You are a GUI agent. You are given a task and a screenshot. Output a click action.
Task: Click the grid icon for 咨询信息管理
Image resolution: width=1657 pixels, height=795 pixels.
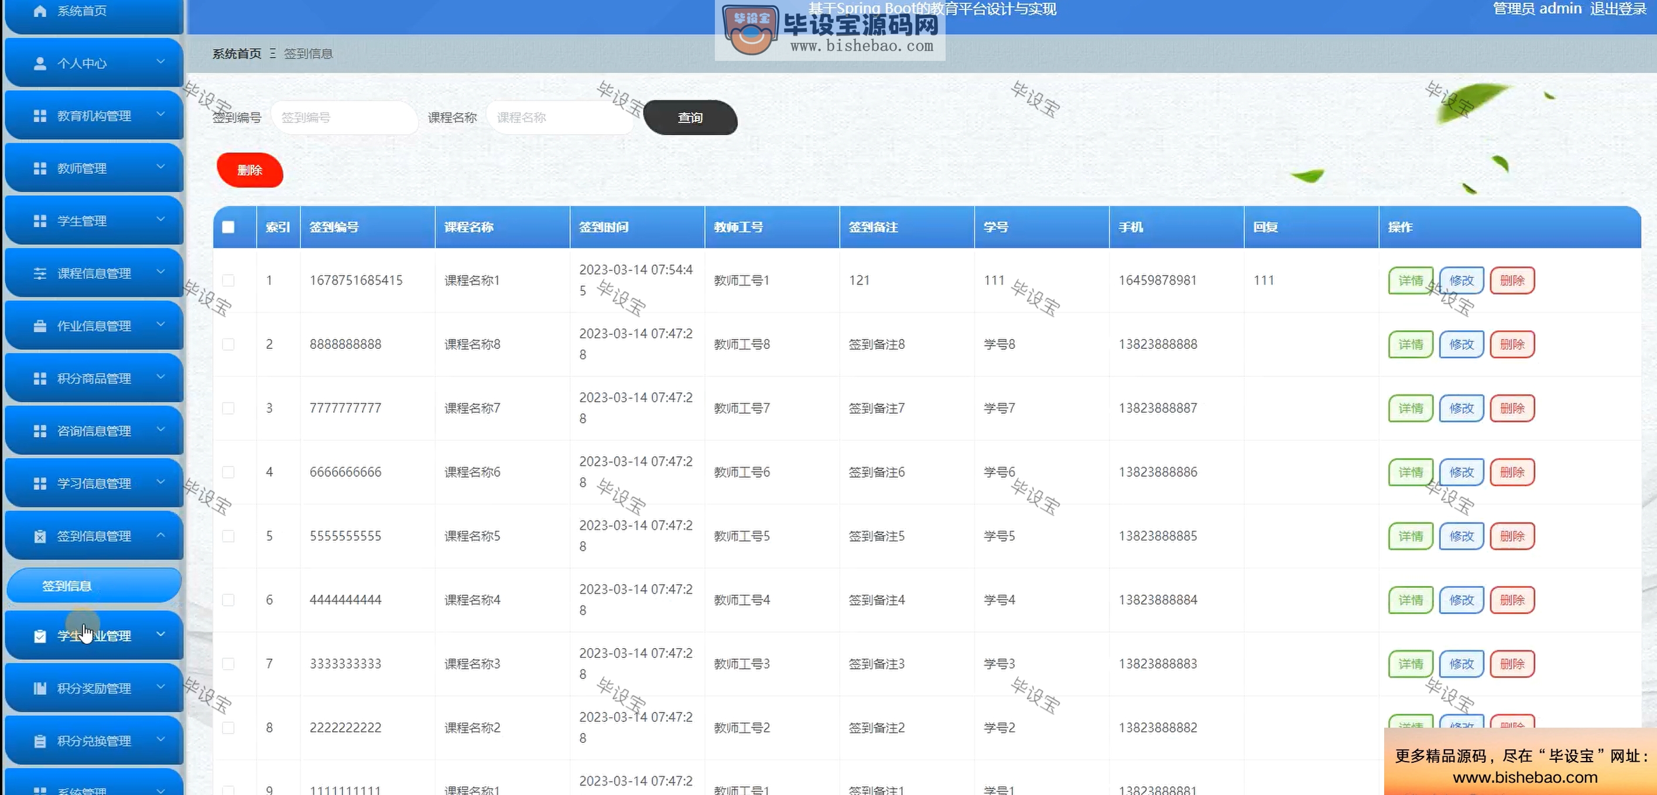[x=40, y=431]
